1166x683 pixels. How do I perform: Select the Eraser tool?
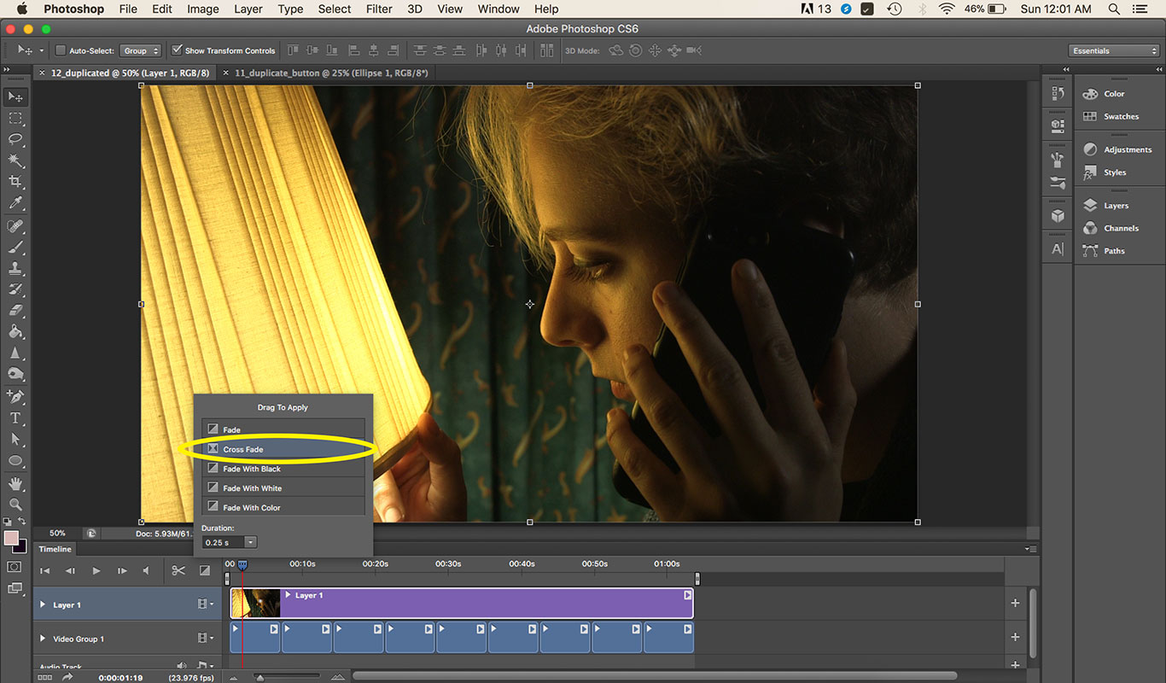click(15, 311)
